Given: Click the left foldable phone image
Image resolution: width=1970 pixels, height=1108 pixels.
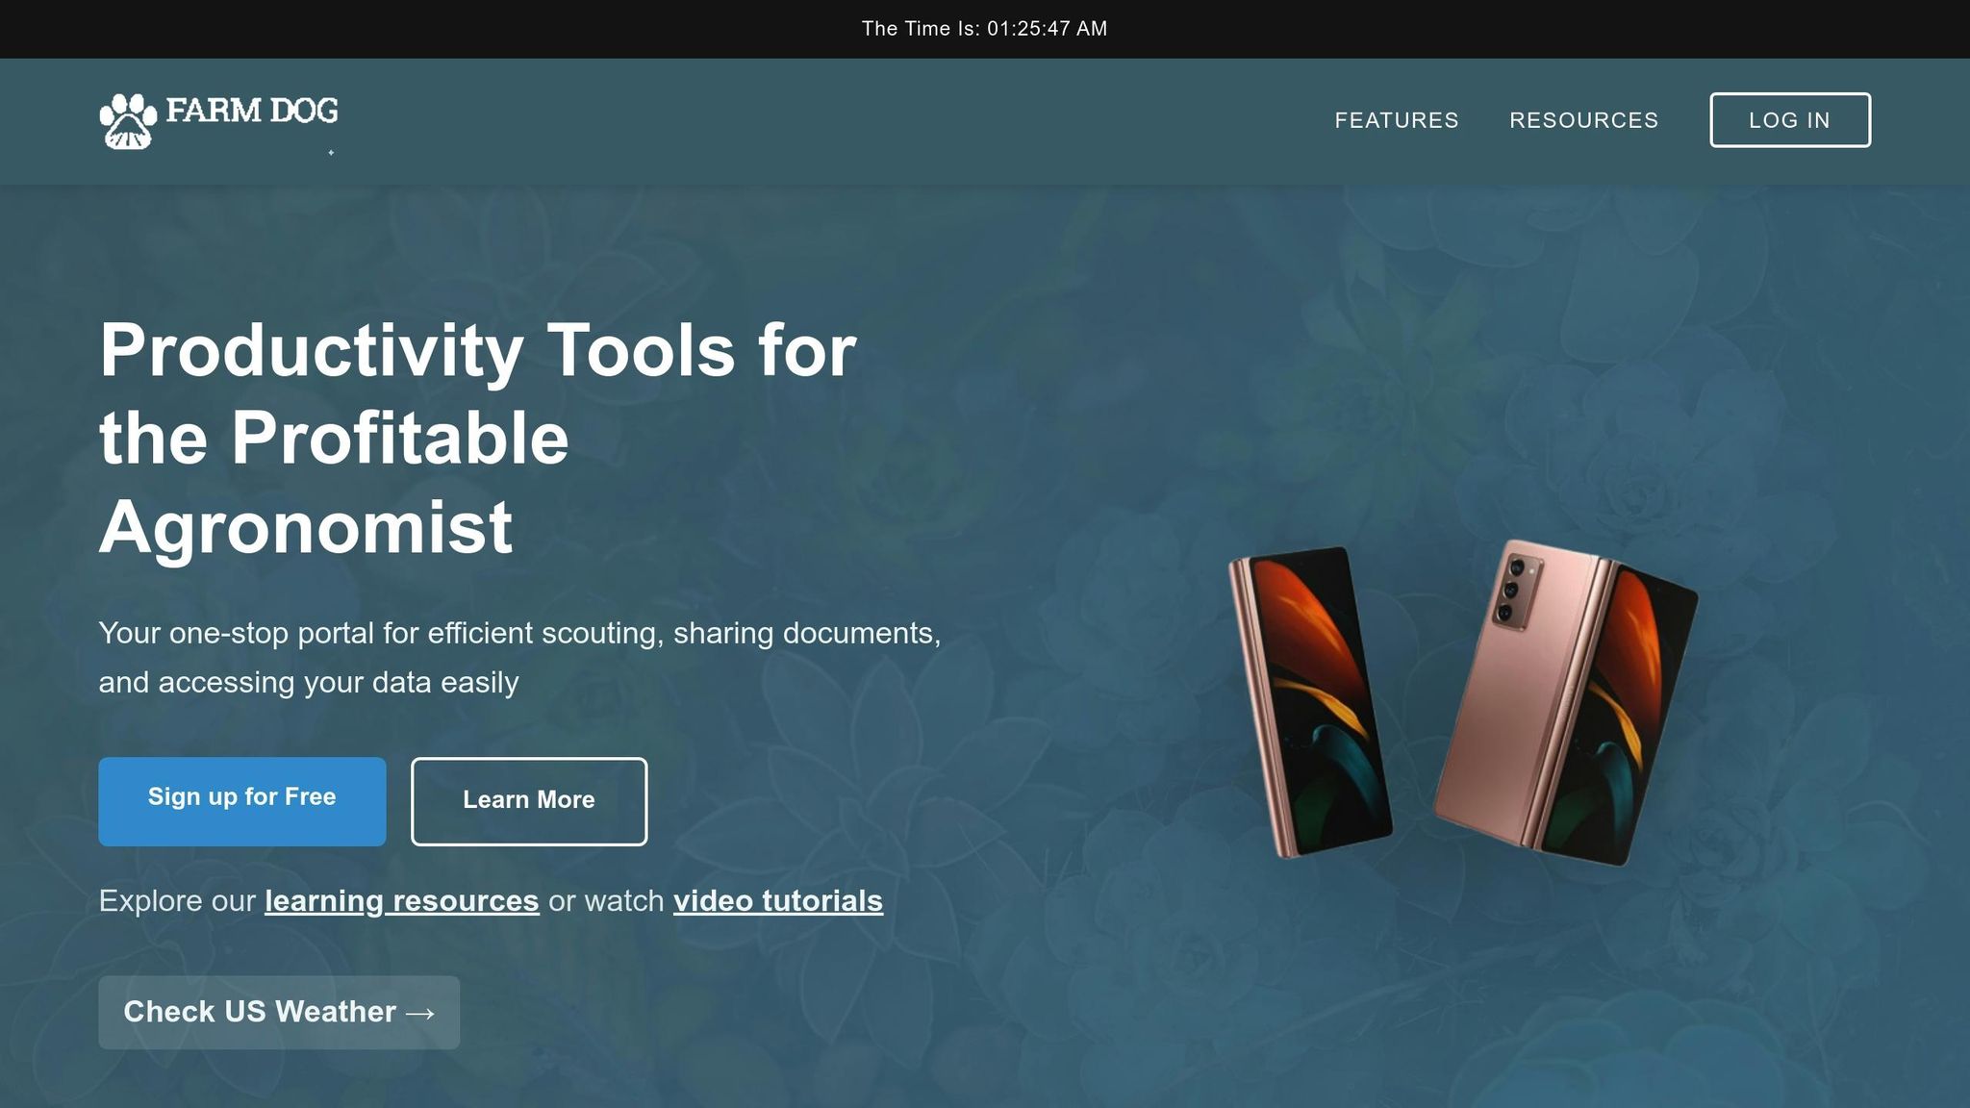Looking at the screenshot, I should (1311, 701).
